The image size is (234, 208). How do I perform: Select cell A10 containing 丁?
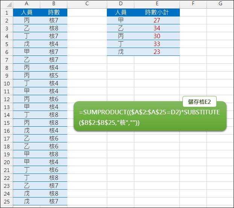27,84
